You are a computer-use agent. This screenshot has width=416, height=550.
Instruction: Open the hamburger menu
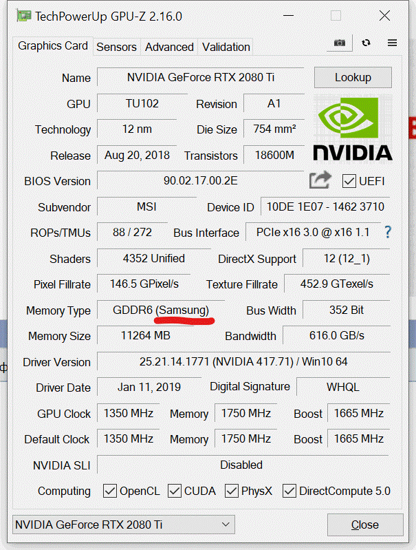[x=392, y=43]
